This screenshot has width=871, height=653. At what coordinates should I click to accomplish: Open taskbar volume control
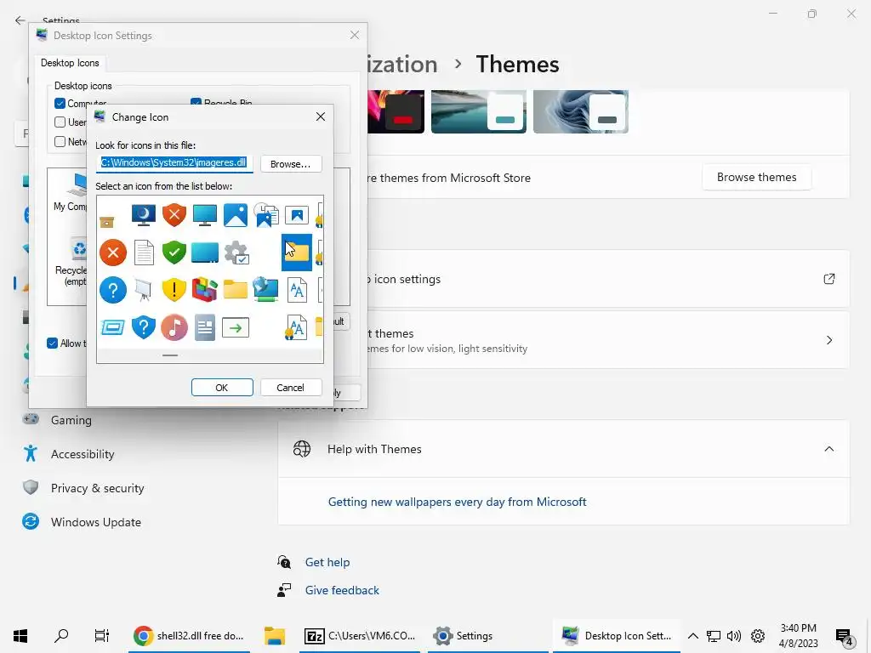(x=734, y=636)
